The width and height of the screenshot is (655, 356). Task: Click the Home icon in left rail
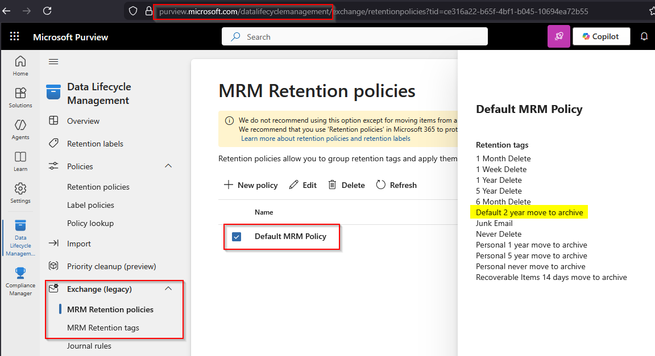[x=20, y=61]
